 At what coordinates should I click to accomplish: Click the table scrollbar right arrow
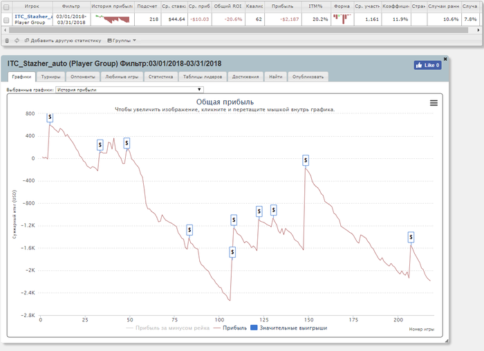(x=478, y=30)
